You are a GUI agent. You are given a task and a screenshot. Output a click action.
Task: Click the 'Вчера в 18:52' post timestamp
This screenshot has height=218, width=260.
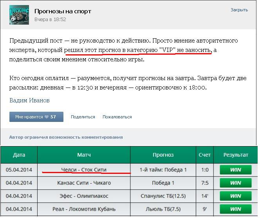(x=50, y=20)
